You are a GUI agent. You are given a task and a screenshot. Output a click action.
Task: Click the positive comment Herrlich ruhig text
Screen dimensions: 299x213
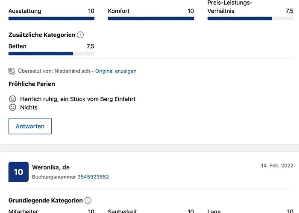point(78,99)
